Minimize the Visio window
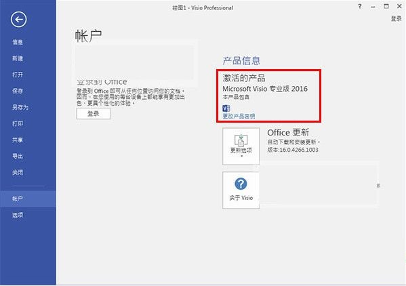The image size is (406, 286). point(373,7)
